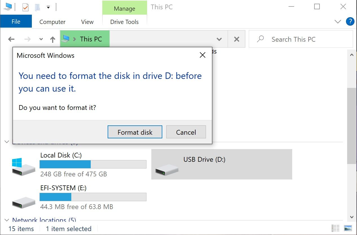This screenshot has height=235, width=357.
Task: Collapse the Network locations group chevron
Action: [x=7, y=220]
